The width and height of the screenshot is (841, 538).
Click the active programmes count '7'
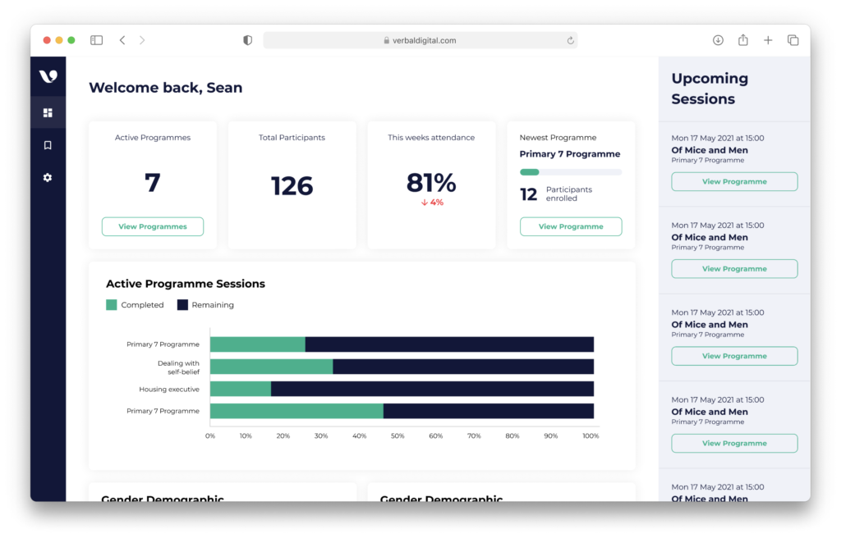pos(153,183)
